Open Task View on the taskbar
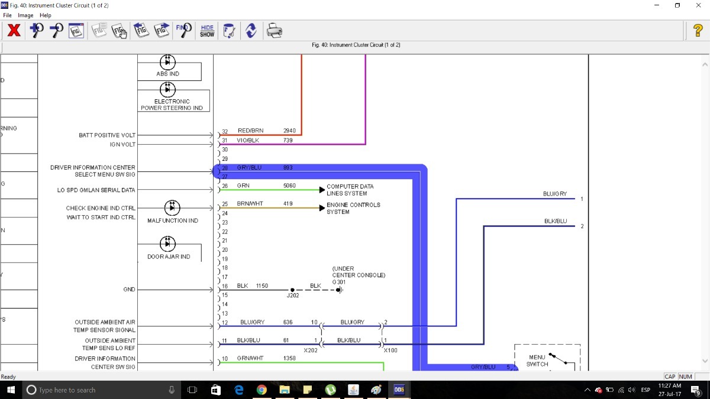The height and width of the screenshot is (399, 710). tap(192, 390)
